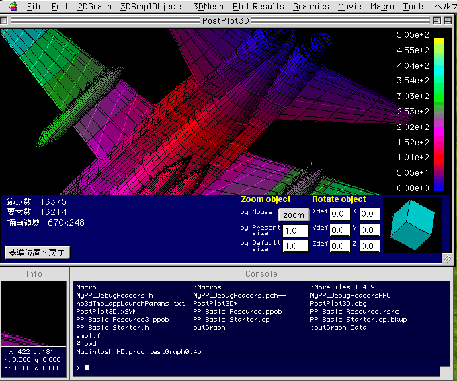Click the 0.00e+0 legend value
This screenshot has height=381, width=457.
[x=413, y=188]
